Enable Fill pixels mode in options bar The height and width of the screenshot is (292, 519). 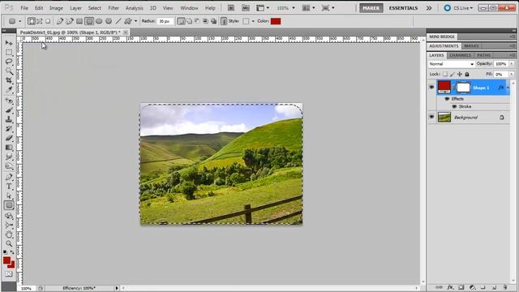click(x=48, y=21)
